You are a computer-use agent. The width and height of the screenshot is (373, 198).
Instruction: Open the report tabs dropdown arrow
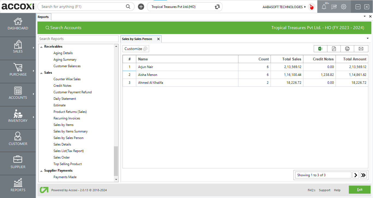tap(367, 38)
